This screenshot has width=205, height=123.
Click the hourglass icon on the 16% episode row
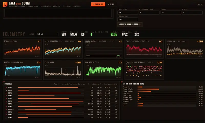pyautogui.click(x=6, y=90)
